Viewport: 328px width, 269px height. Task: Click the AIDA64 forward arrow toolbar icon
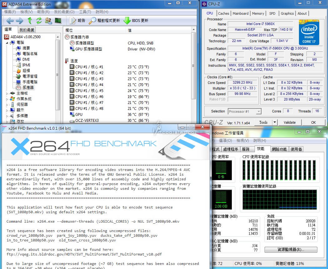19,21
